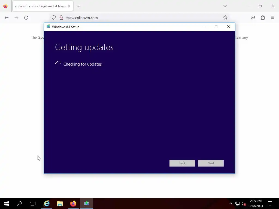Expand the list all tabs chevron
The height and width of the screenshot is (209, 279).
pyautogui.click(x=225, y=6)
